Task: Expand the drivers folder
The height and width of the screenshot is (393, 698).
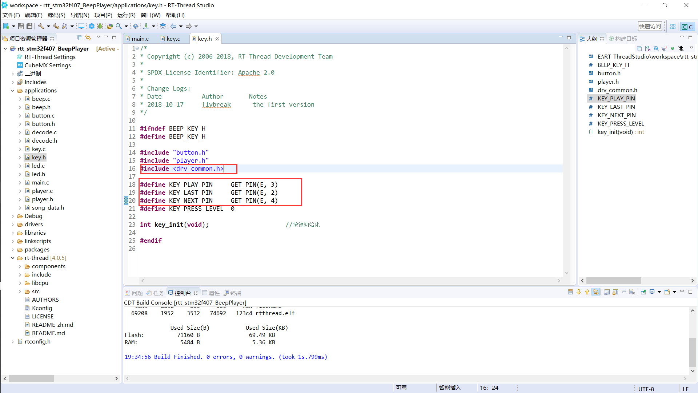Action: [x=13, y=224]
